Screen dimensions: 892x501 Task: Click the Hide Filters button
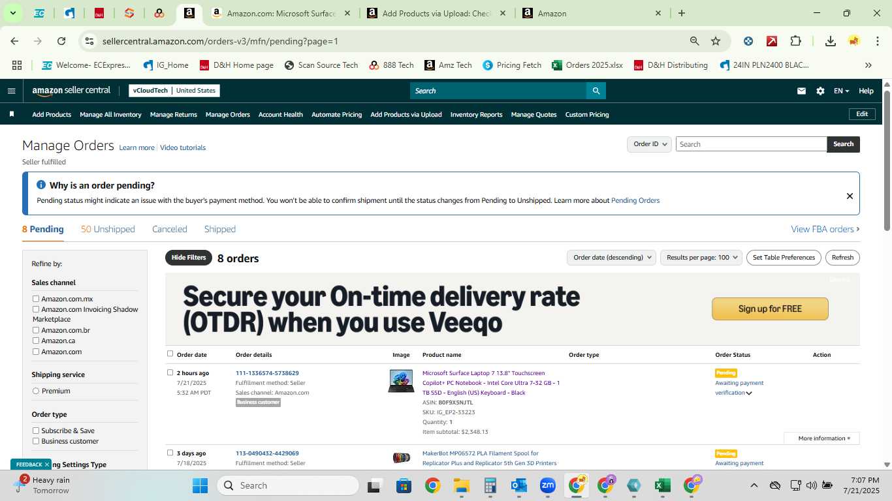tap(189, 258)
